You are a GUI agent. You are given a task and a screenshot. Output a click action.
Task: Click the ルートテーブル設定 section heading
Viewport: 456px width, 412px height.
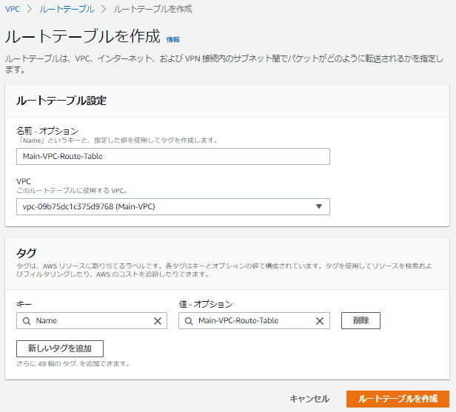pyautogui.click(x=63, y=100)
